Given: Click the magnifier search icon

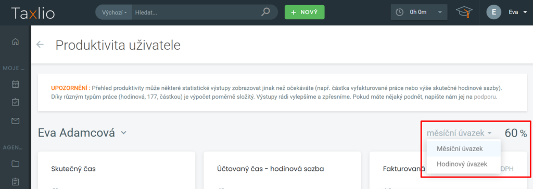Looking at the screenshot, I should (265, 12).
